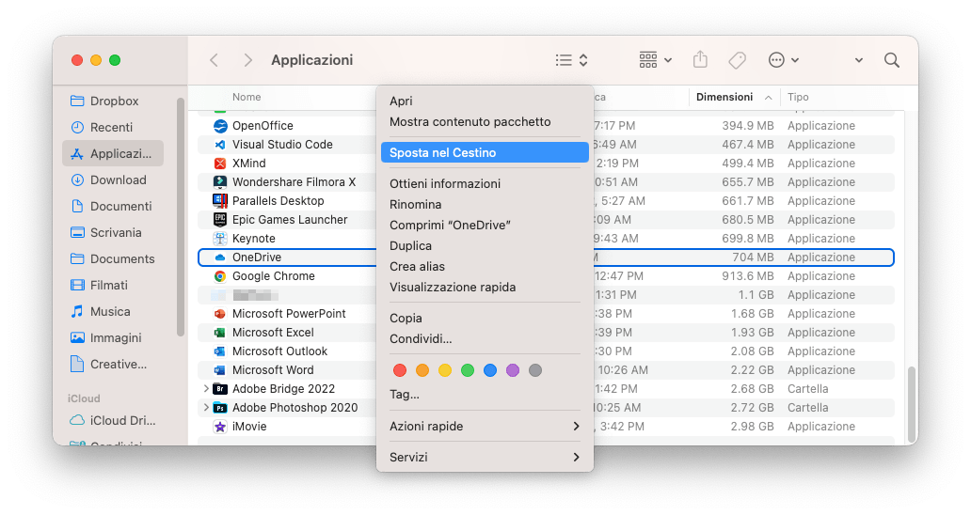
Task: Click the Google Chrome icon
Action: click(x=220, y=276)
